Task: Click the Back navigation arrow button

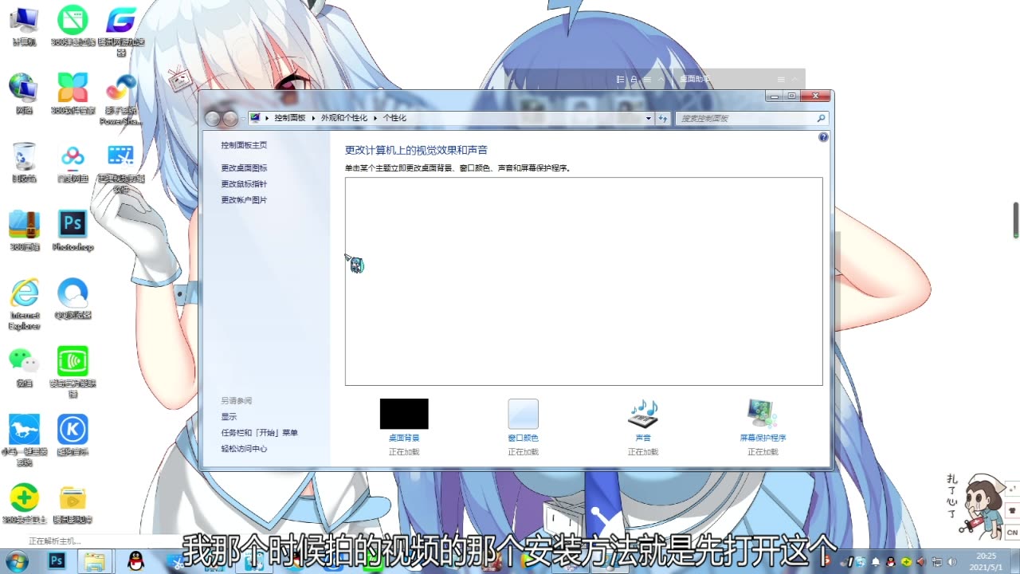Action: 212,118
